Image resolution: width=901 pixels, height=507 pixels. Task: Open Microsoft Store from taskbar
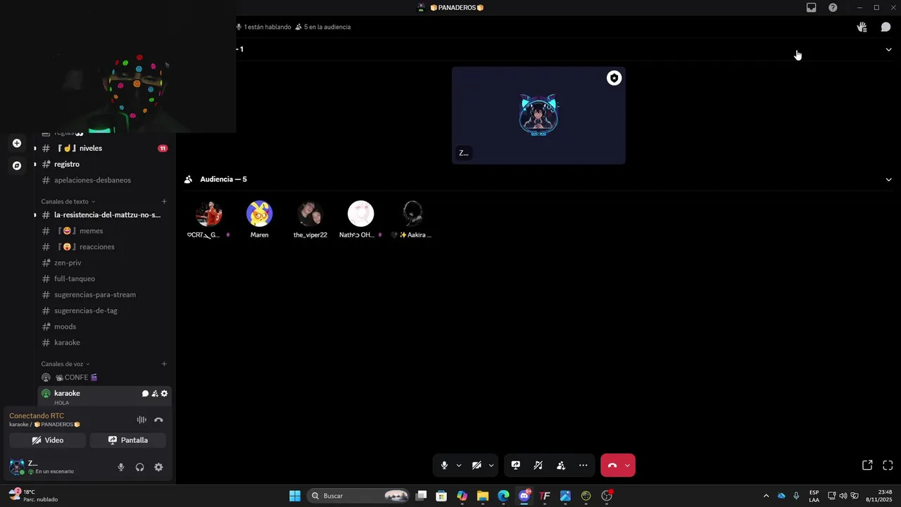click(x=441, y=496)
